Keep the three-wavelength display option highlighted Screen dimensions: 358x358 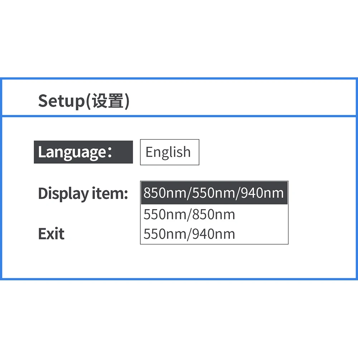coord(214,193)
